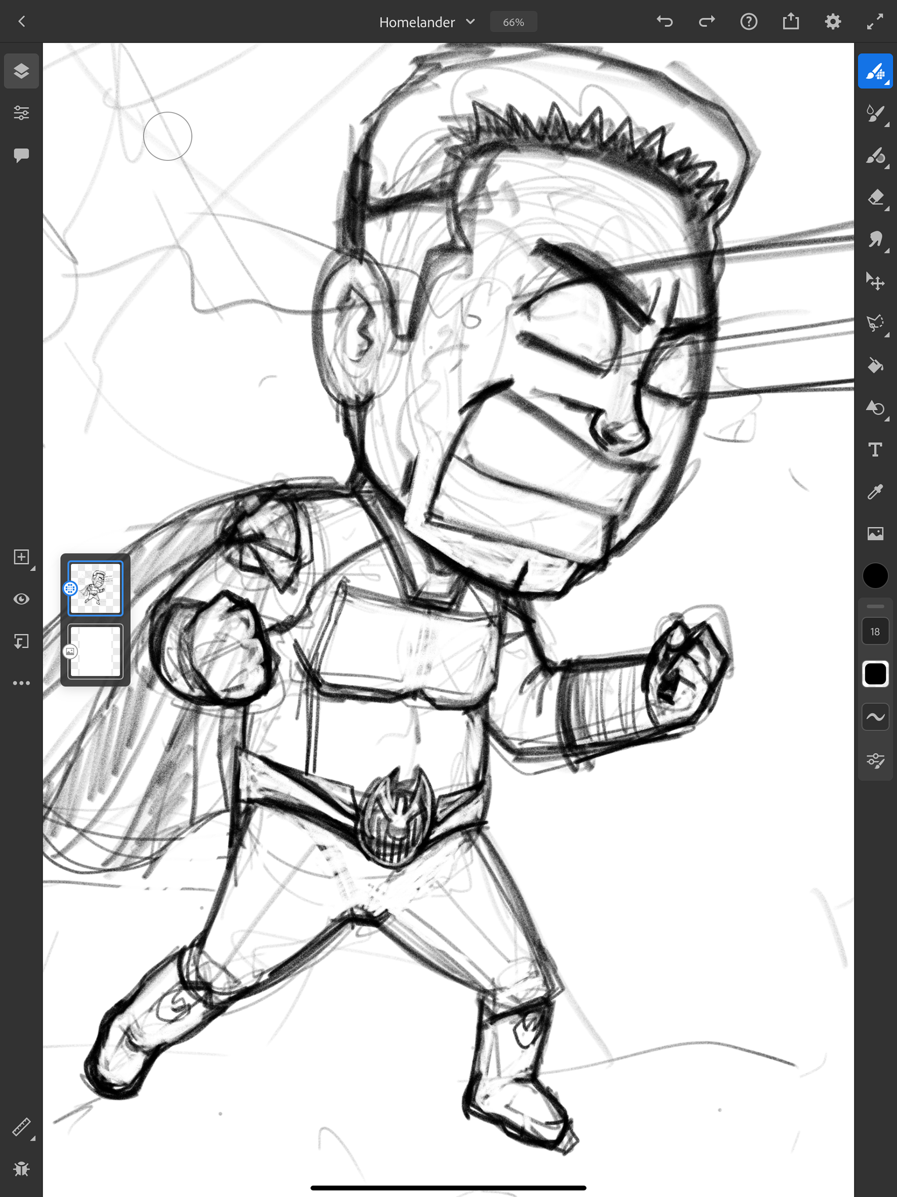Select the Lasso selection tool
The width and height of the screenshot is (897, 1197).
(x=875, y=323)
